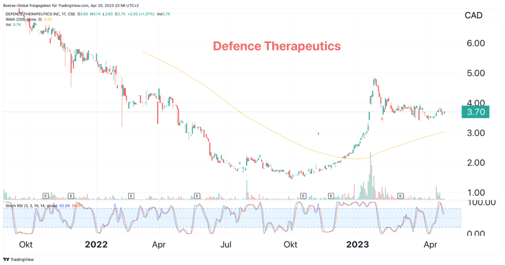505x265 pixels.
Task: Click the TradingView logo in the footer
Action: point(18,260)
